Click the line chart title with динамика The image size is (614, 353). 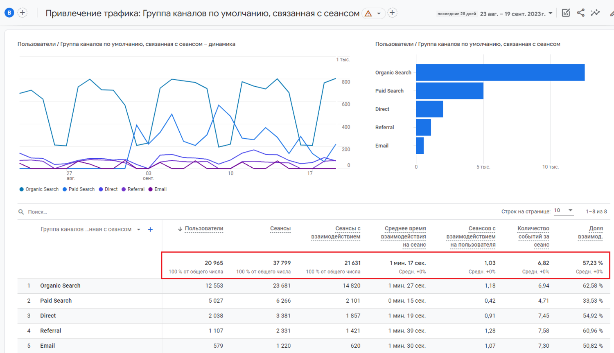pyautogui.click(x=126, y=44)
